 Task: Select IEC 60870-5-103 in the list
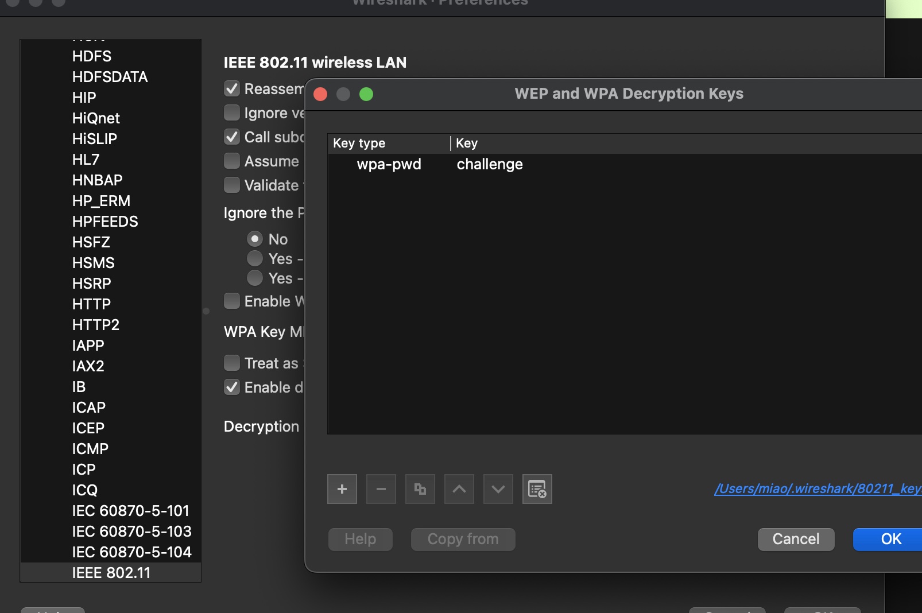coord(131,531)
